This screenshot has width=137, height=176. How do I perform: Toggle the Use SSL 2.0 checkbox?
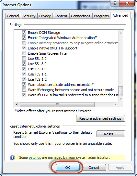coord(24,58)
